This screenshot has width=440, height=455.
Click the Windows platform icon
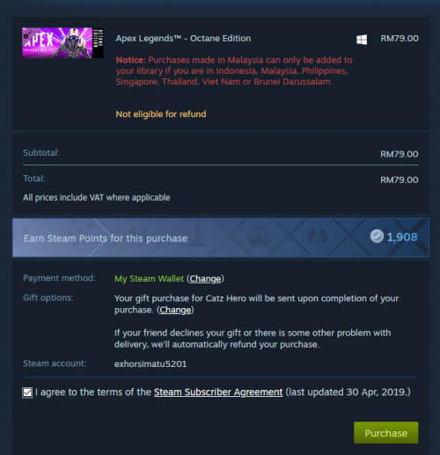pyautogui.click(x=362, y=40)
